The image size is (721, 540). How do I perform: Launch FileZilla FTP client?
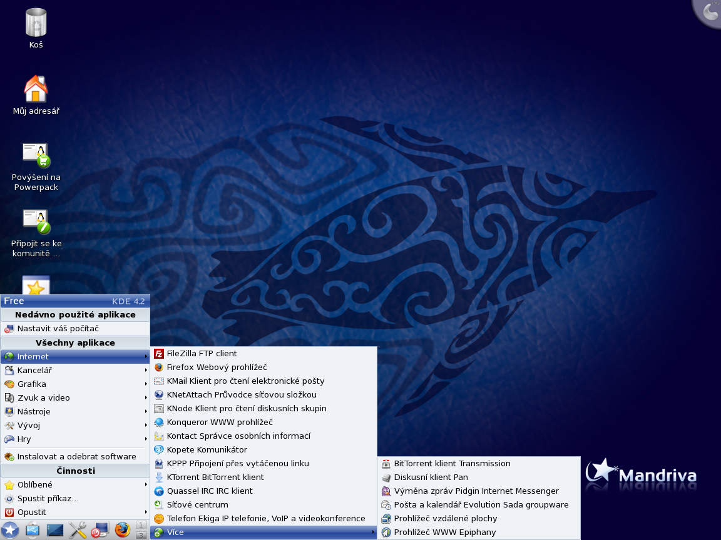(x=264, y=354)
